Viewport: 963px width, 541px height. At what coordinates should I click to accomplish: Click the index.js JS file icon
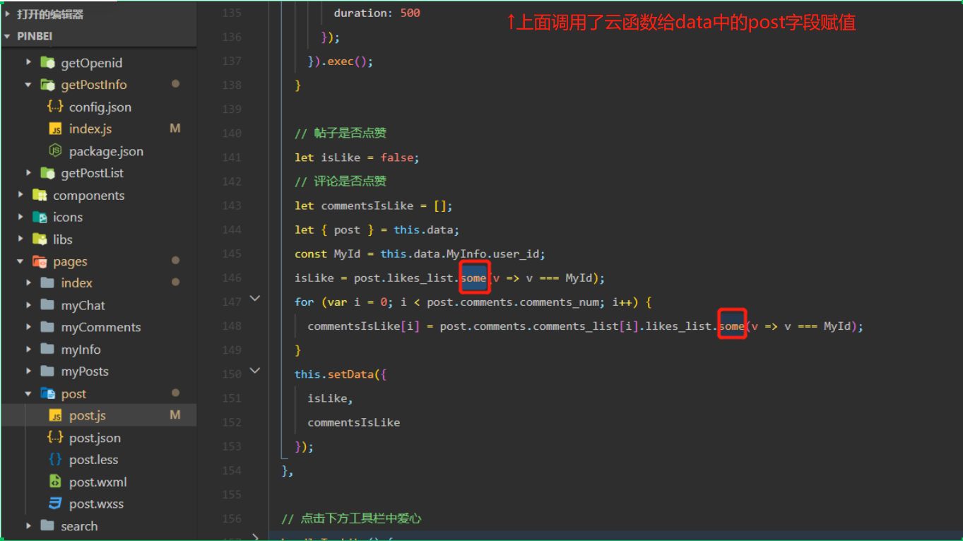(x=55, y=129)
